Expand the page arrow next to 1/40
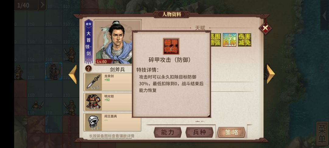The width and height of the screenshot is (329, 148). [x=42, y=5]
